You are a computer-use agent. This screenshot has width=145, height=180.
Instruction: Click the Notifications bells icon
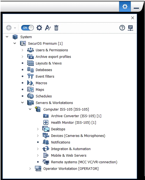pyautogui.click(x=46, y=142)
